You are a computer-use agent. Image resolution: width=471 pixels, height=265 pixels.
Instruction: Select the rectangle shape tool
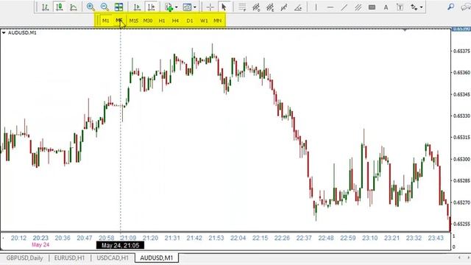[x=372, y=7]
